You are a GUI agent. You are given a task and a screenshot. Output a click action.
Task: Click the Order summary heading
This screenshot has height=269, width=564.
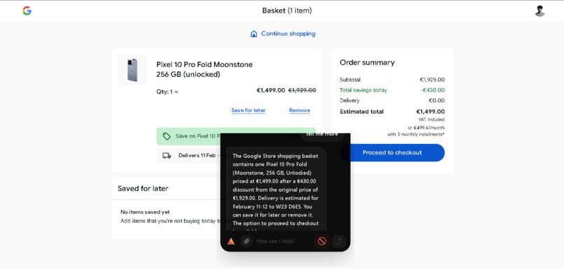point(367,62)
